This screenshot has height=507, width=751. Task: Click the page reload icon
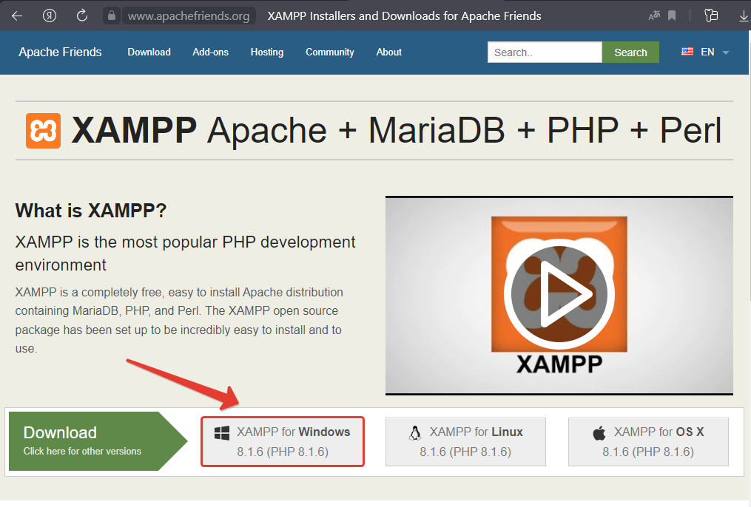[81, 15]
